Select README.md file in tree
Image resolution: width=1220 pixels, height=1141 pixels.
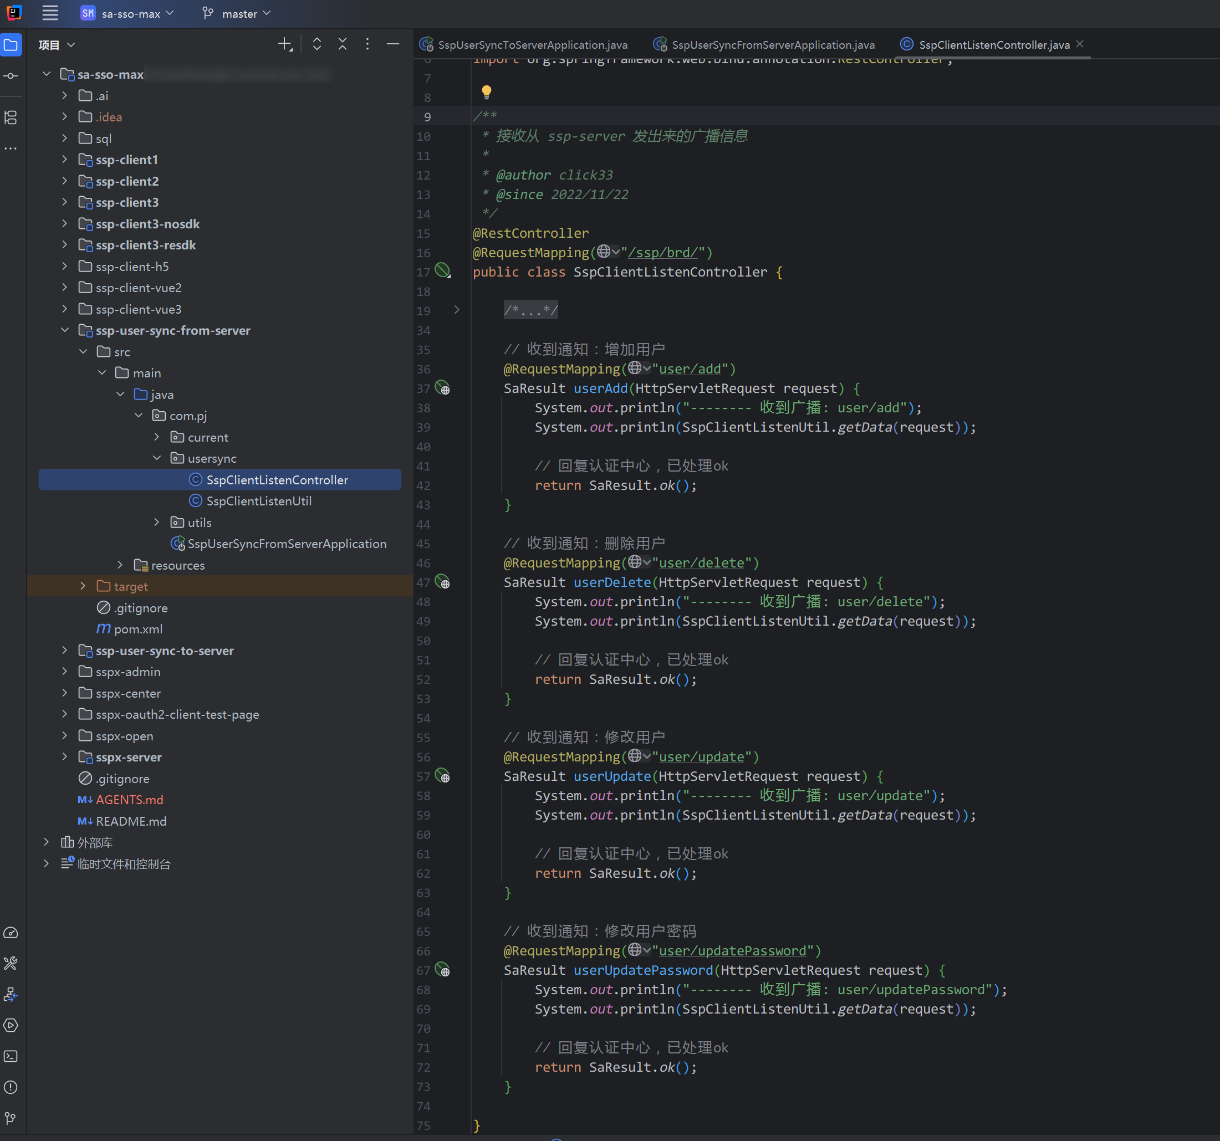pyautogui.click(x=131, y=821)
